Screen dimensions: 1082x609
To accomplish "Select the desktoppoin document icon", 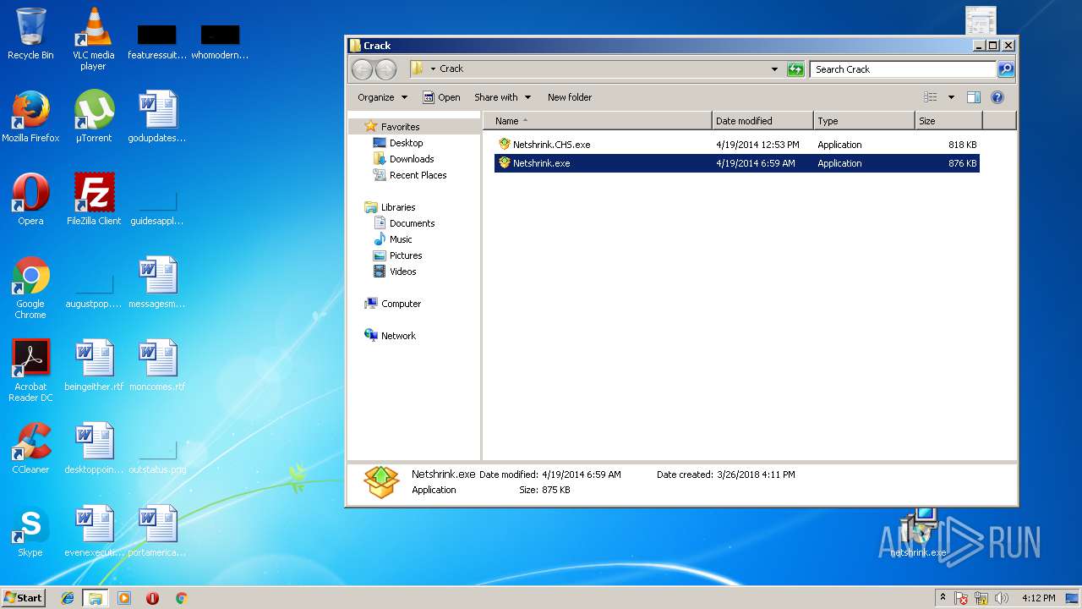I will click(94, 448).
